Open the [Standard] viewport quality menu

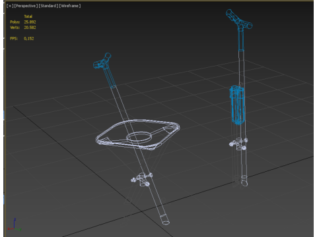(x=48, y=6)
